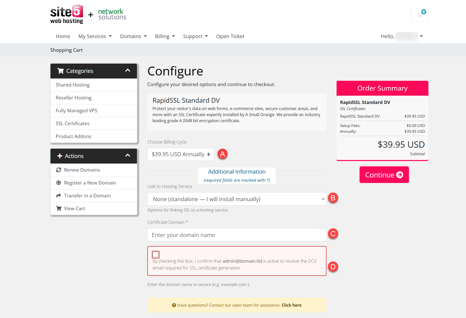Image resolution: width=466 pixels, height=318 pixels.
Task: Open the user account dropdown arrow
Action: click(421, 36)
